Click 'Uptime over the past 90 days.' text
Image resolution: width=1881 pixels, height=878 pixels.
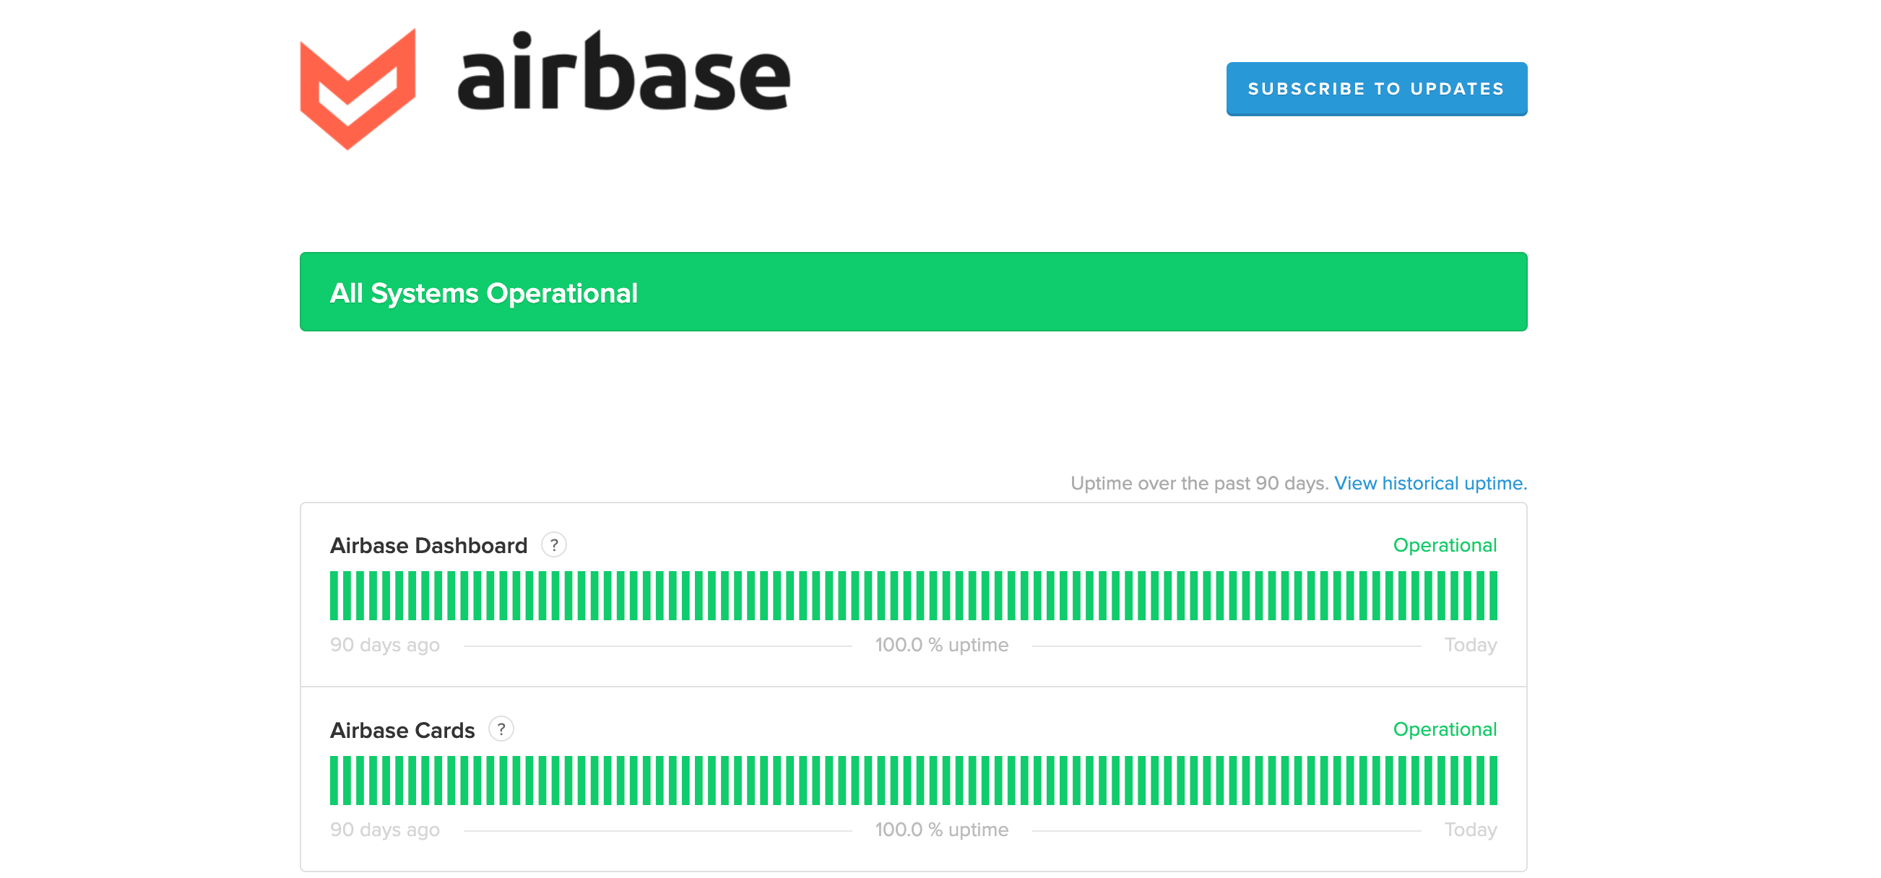coord(1199,483)
